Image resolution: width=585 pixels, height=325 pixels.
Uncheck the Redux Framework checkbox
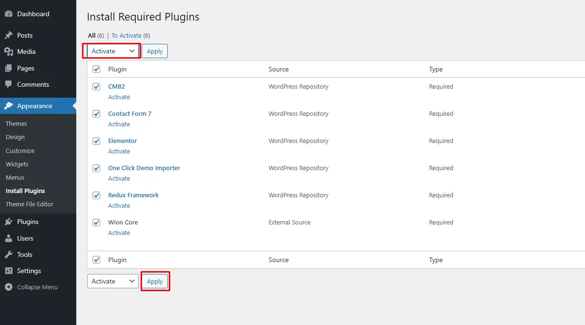point(96,195)
